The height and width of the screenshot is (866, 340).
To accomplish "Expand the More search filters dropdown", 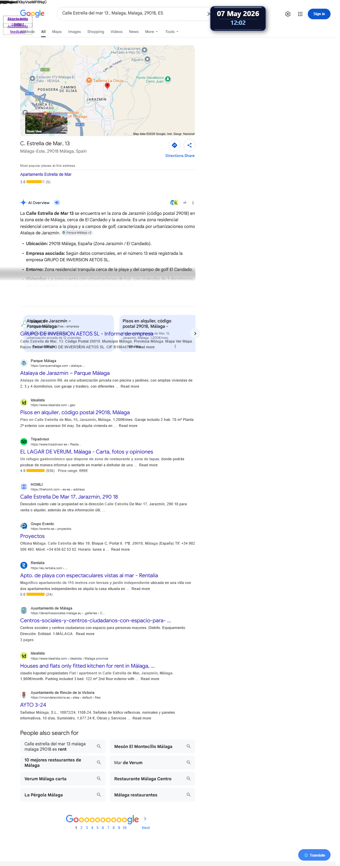I will tap(151, 32).
